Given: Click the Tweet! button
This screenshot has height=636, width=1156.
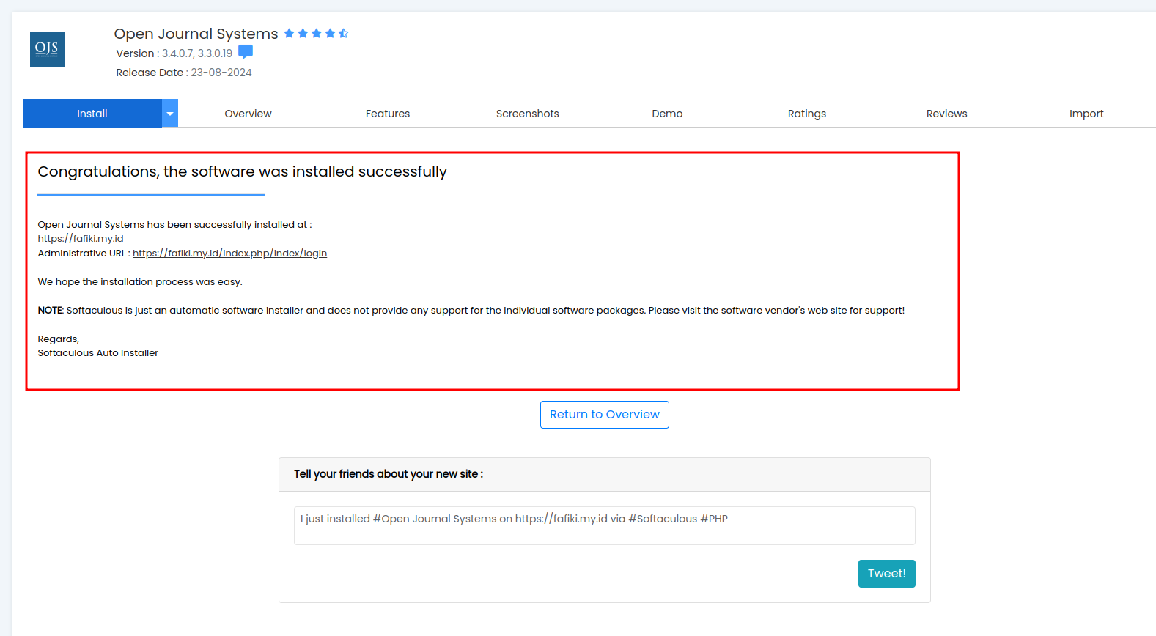Looking at the screenshot, I should [886, 574].
